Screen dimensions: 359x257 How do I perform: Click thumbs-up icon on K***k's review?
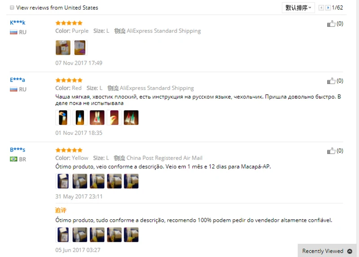[331, 24]
